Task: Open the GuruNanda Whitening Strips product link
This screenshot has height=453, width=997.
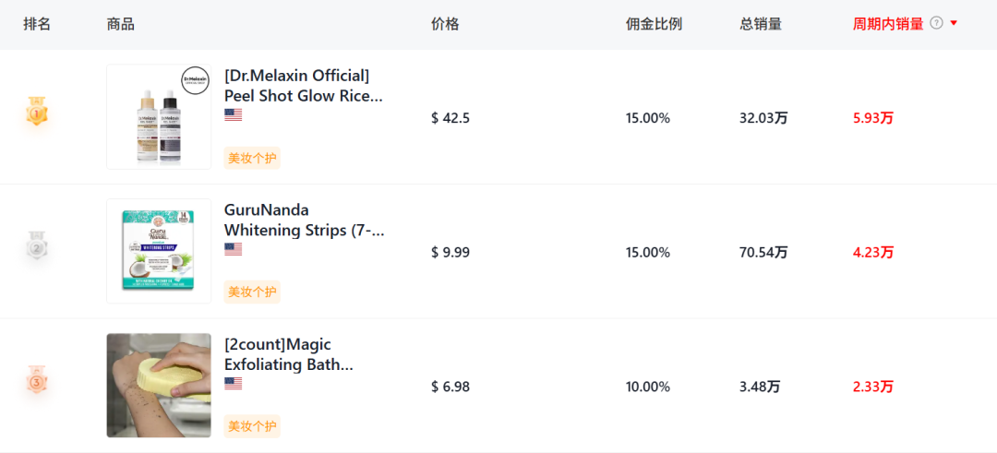Action: (305, 220)
